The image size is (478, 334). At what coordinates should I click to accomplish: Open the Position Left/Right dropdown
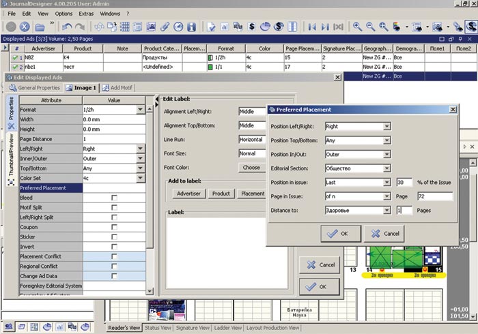(386, 126)
